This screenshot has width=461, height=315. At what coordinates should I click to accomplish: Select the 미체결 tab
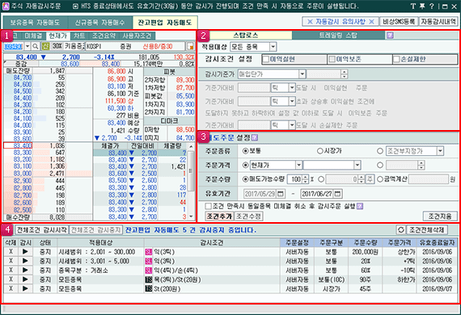(x=33, y=36)
